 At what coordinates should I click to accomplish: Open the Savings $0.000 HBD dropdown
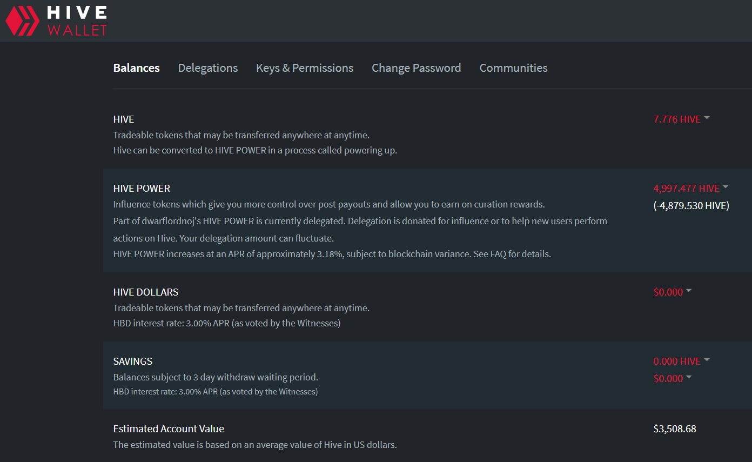coord(672,378)
